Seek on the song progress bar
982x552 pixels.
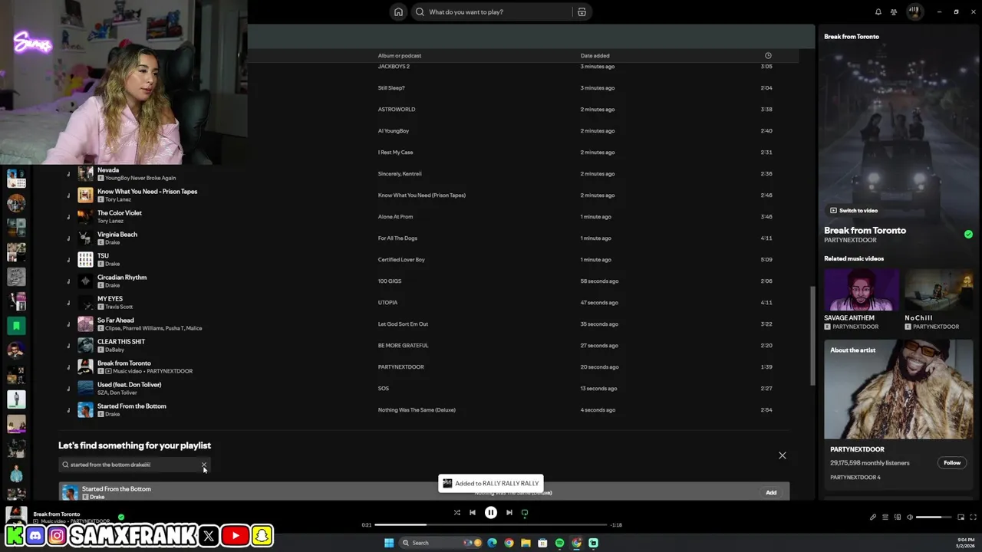[x=491, y=525]
